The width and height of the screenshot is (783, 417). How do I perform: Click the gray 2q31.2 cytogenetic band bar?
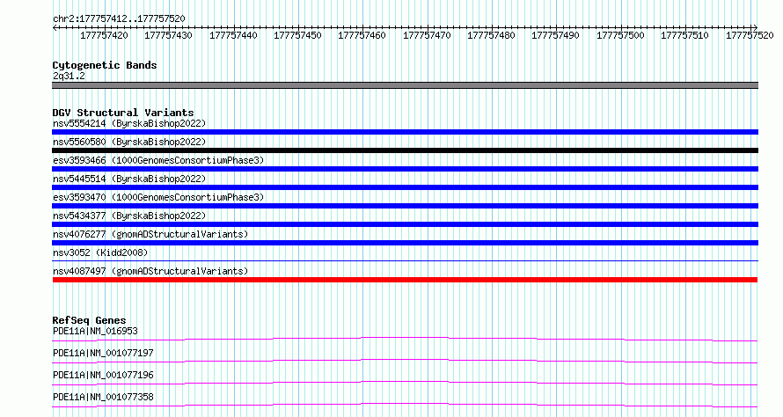pos(405,85)
